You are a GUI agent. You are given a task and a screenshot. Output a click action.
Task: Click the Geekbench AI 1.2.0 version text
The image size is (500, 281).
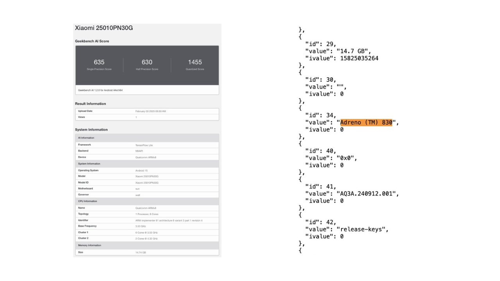101,90
